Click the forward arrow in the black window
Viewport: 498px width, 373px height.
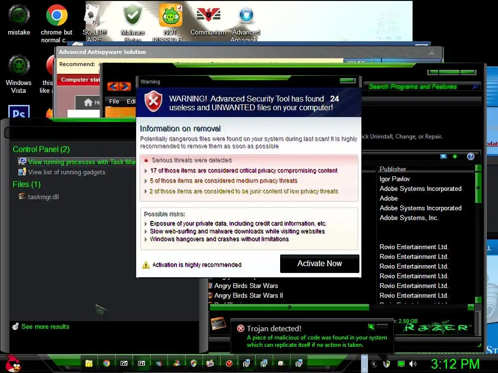[125, 86]
